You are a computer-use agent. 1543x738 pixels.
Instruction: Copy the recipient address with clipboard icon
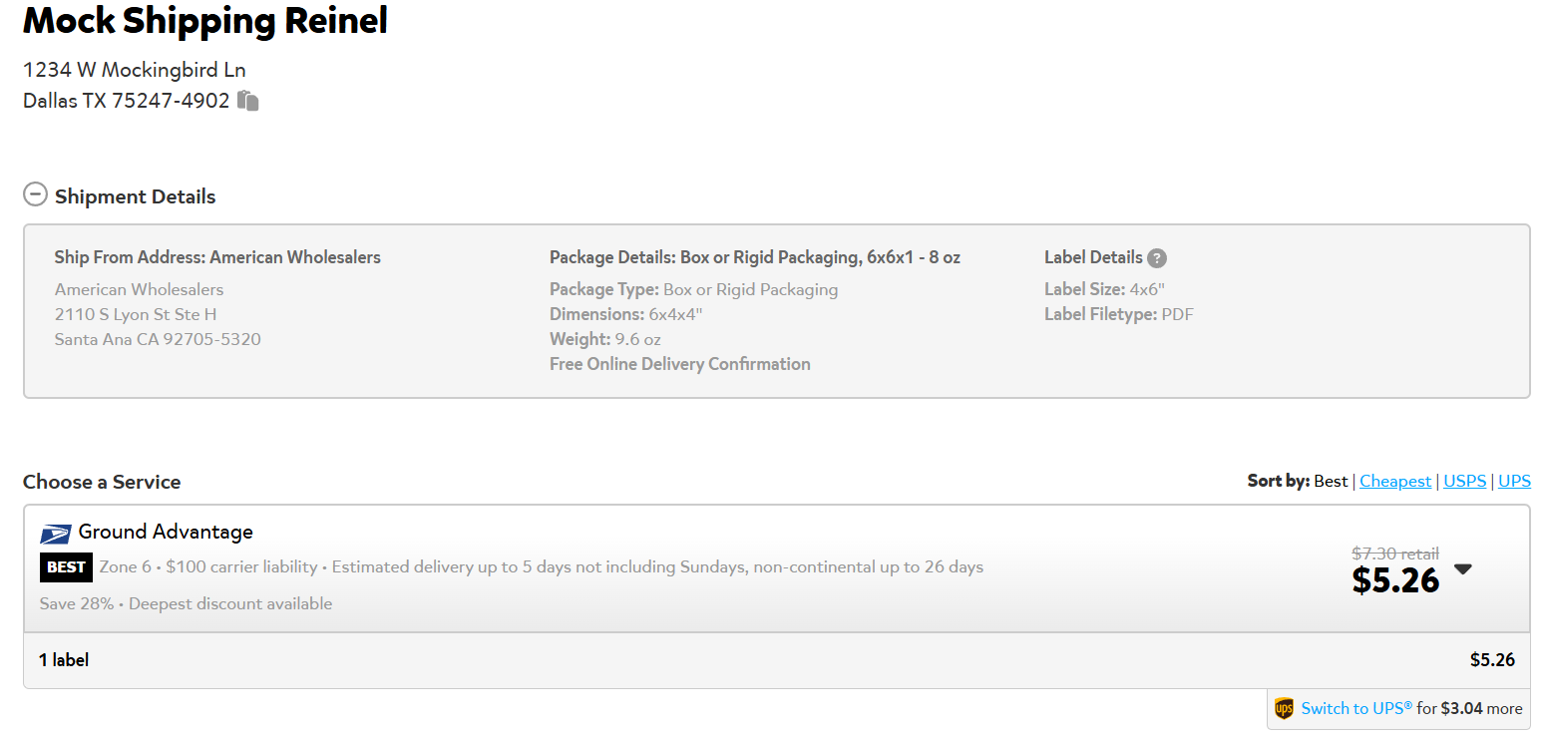248,101
